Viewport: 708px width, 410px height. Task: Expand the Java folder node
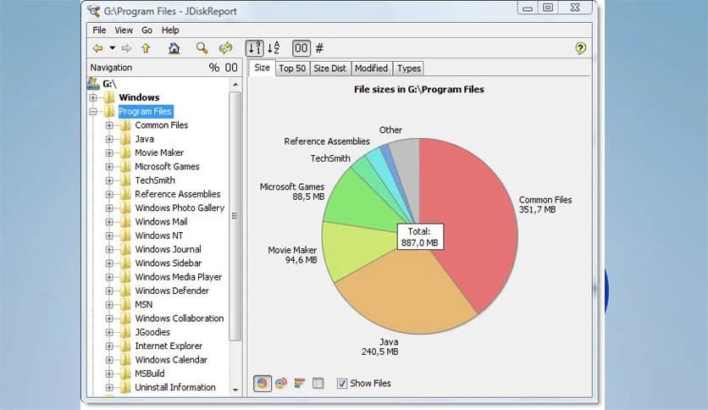pyautogui.click(x=109, y=139)
